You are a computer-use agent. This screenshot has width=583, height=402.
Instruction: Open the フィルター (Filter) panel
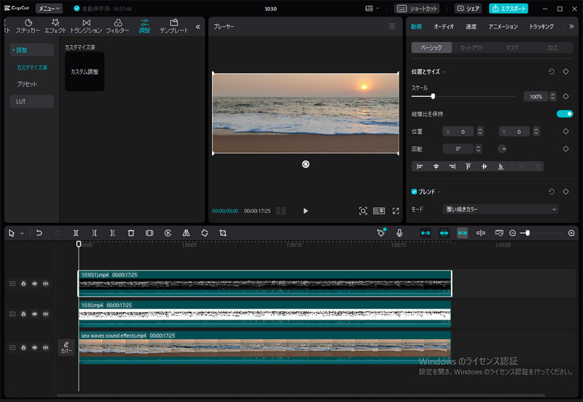117,26
